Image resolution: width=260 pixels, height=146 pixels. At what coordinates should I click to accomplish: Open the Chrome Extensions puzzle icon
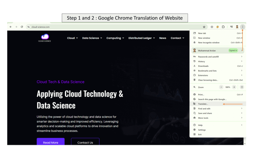223,27
